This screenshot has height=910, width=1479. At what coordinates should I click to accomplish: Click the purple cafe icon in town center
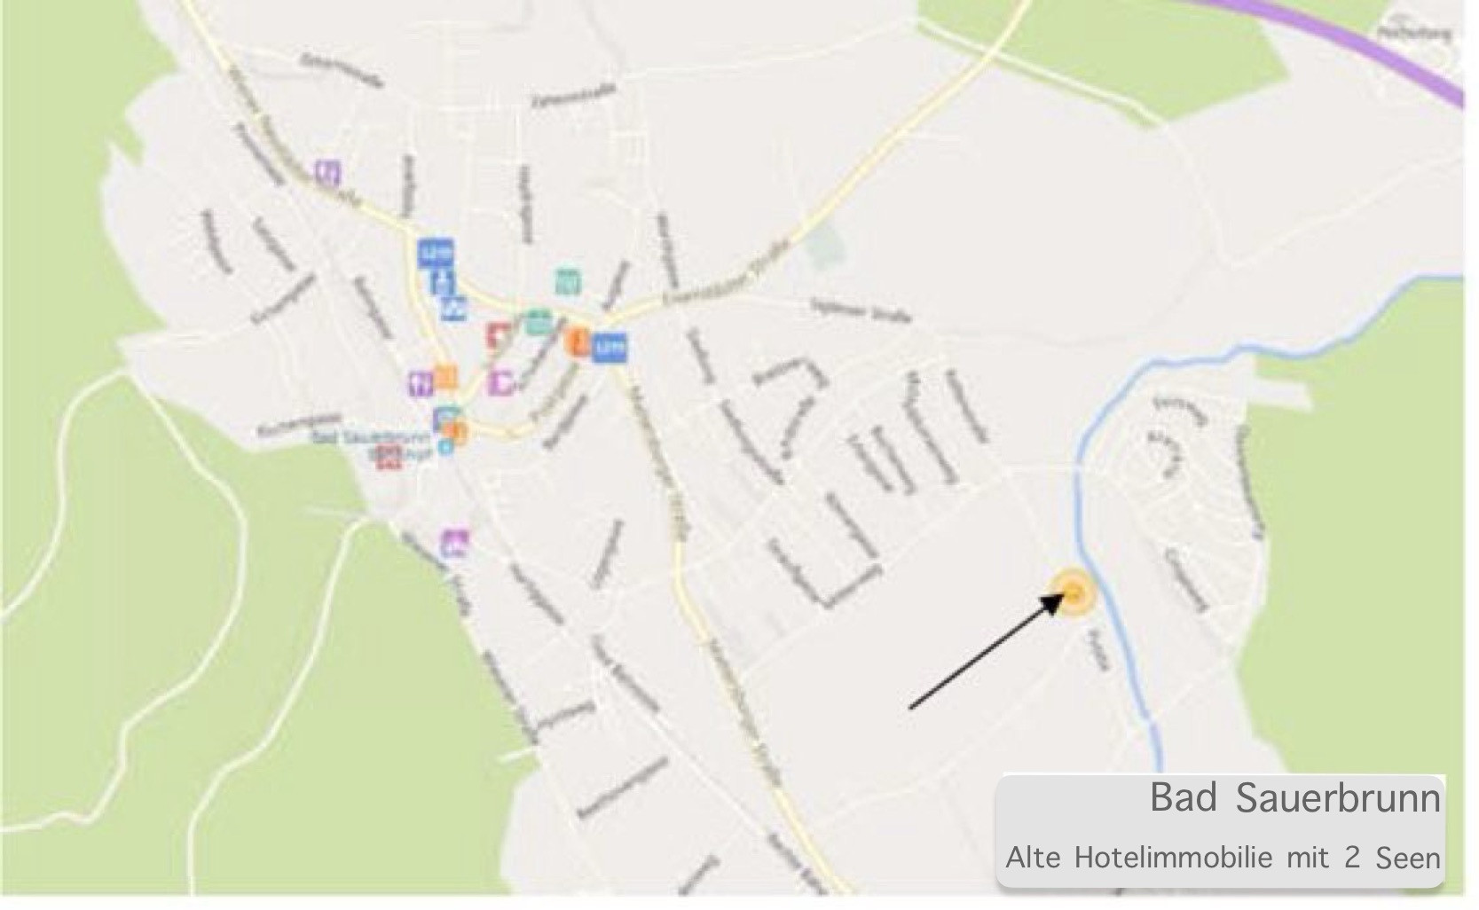(501, 382)
